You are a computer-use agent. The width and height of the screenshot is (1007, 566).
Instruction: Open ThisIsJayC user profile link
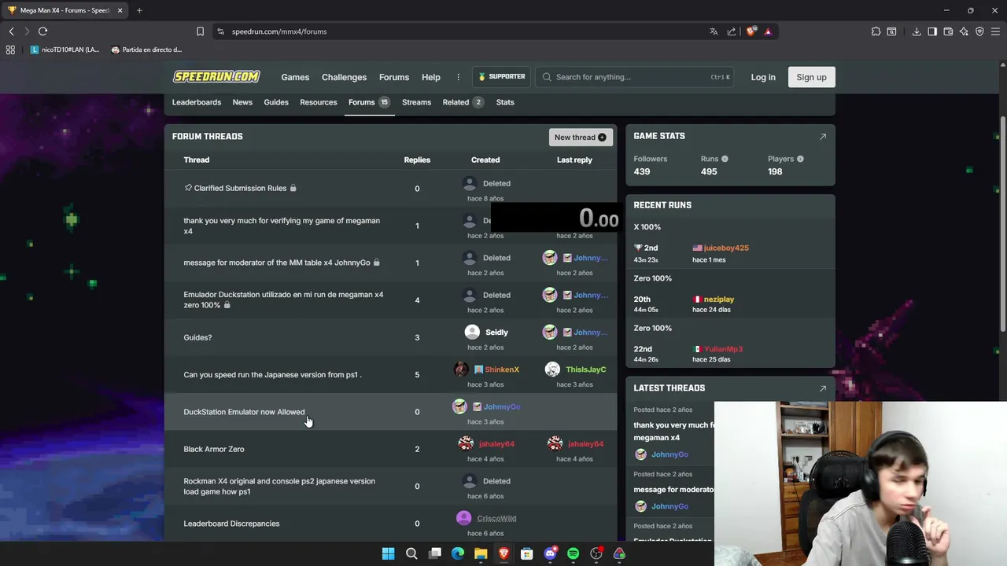coord(585,369)
